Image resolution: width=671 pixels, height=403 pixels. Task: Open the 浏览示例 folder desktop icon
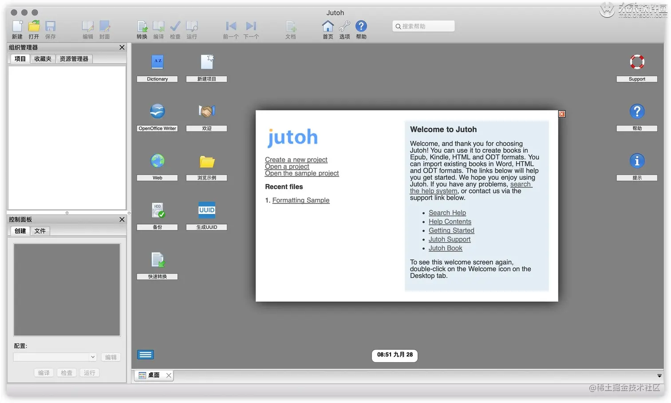coord(207,162)
